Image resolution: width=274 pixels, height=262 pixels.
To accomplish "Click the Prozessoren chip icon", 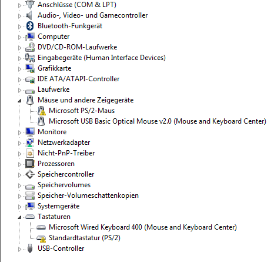I will (30, 164).
